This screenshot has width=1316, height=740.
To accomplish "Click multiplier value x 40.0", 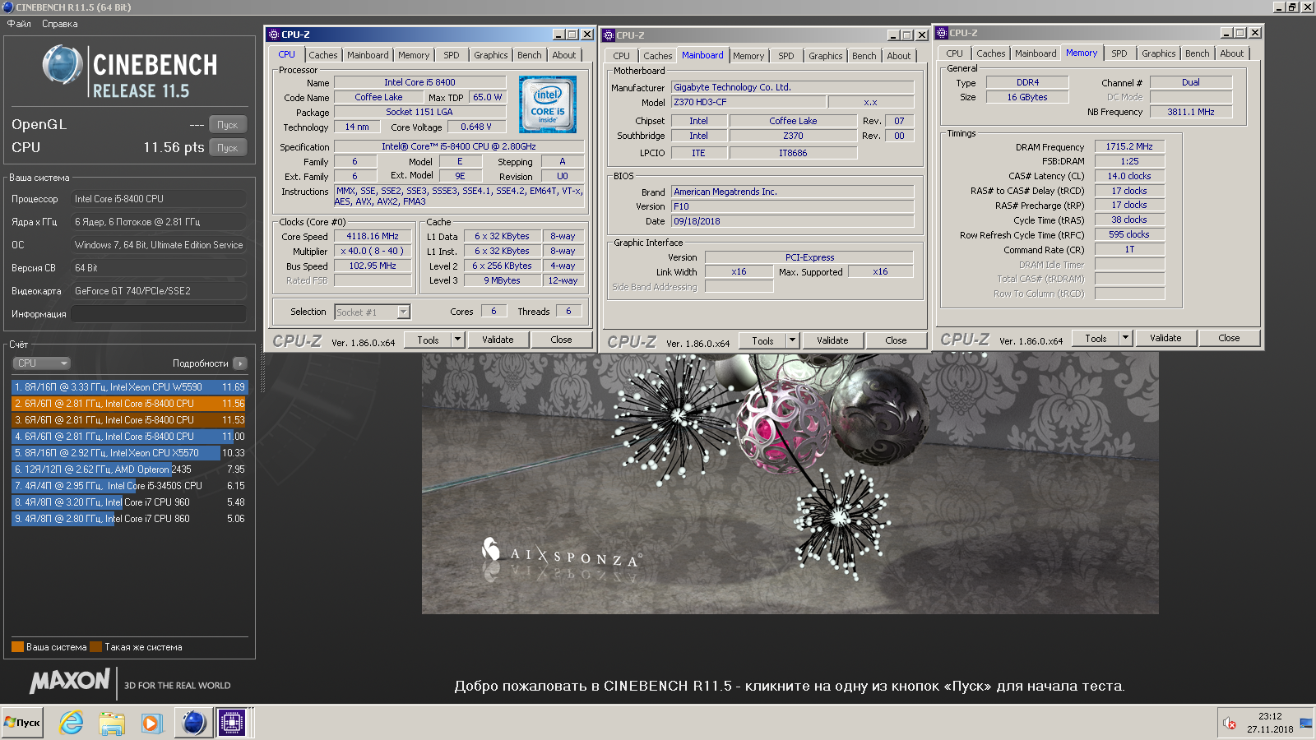I will pos(373,251).
